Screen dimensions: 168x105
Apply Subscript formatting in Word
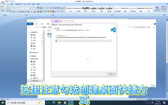point(24,12)
